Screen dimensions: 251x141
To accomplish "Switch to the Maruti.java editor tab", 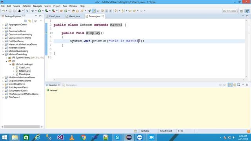I will (73, 16).
